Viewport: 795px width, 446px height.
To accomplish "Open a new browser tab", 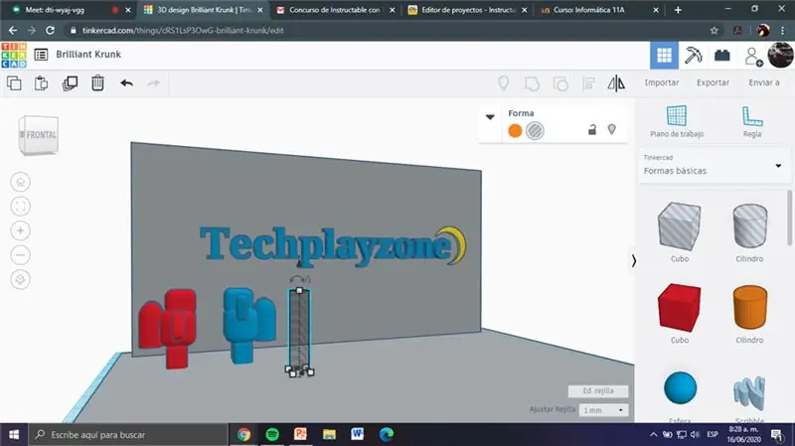I will 678,10.
